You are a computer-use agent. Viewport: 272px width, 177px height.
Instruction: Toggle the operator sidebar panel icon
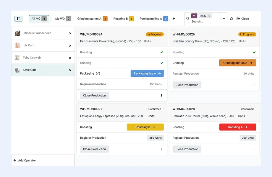18,19
